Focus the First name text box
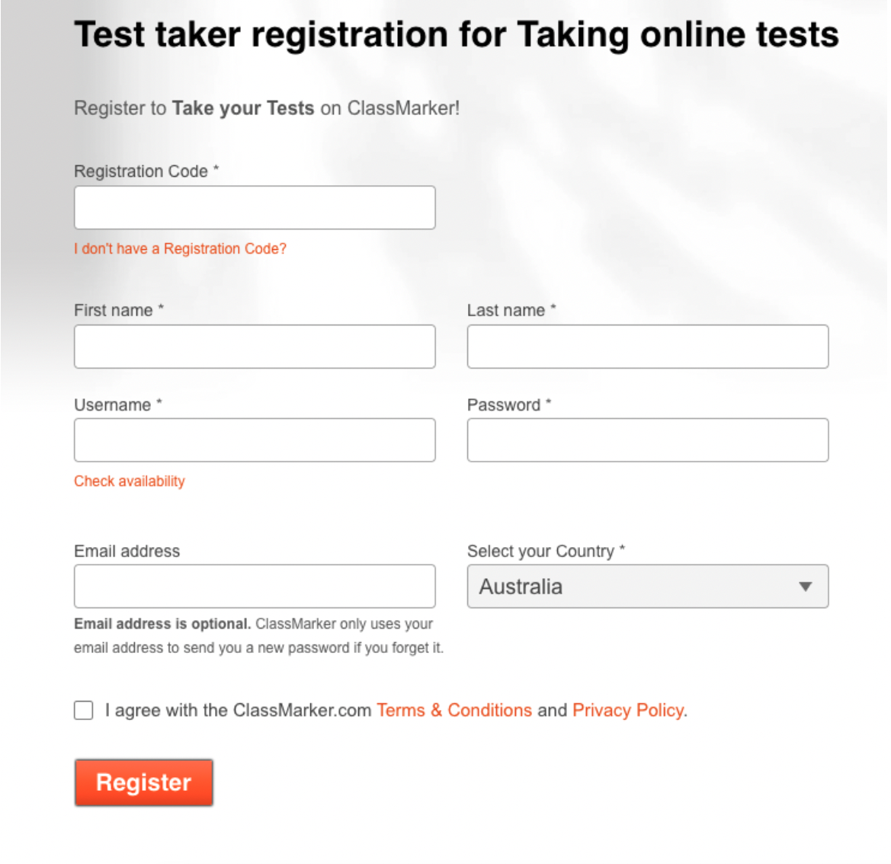The image size is (891, 864). point(255,347)
